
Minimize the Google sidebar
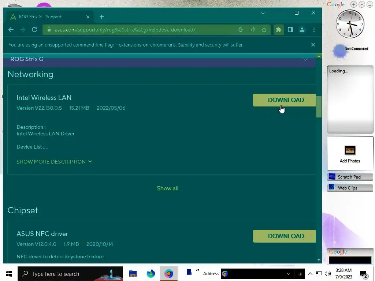[x=370, y=4]
